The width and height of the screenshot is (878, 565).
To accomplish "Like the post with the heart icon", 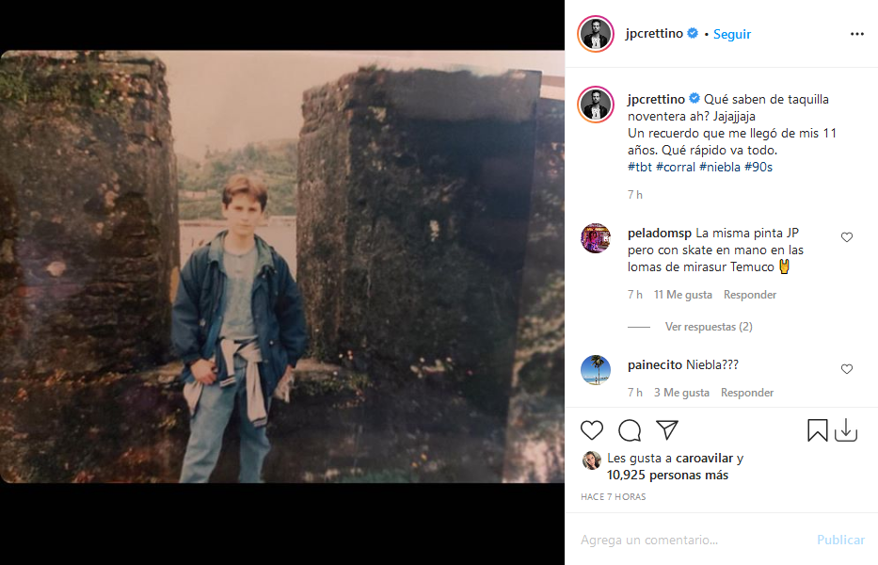I will [x=592, y=430].
